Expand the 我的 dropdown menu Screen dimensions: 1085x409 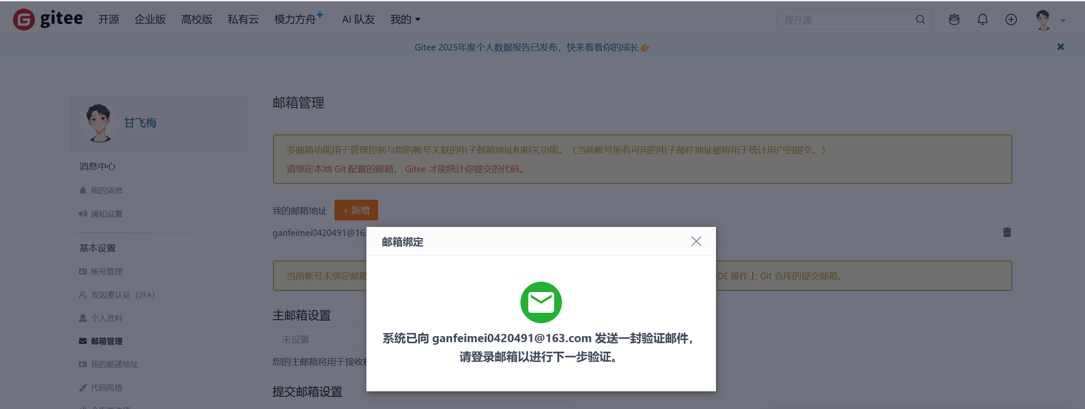tap(405, 19)
